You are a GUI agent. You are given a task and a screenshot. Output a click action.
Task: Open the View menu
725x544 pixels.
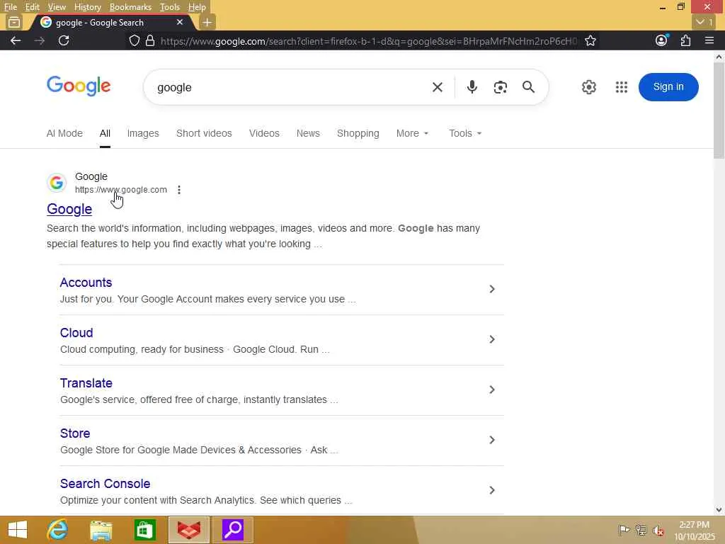[x=57, y=7]
